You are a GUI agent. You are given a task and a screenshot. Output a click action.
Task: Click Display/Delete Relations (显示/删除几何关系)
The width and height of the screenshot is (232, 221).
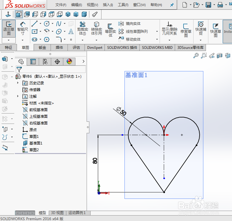tap(169, 29)
